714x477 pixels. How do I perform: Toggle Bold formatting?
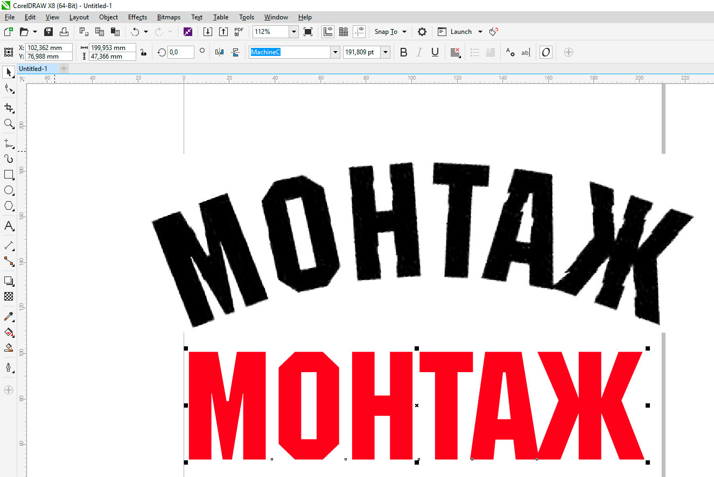(x=404, y=52)
